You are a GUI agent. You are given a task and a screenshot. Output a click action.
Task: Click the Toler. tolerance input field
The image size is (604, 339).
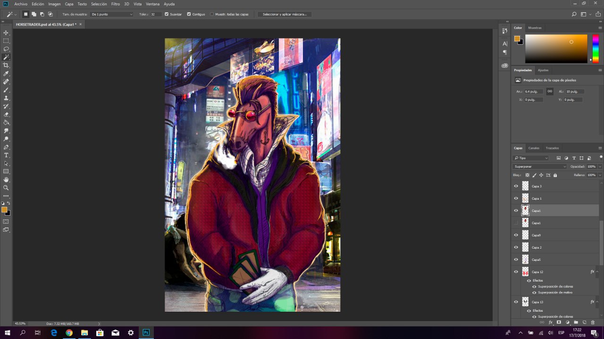point(156,14)
